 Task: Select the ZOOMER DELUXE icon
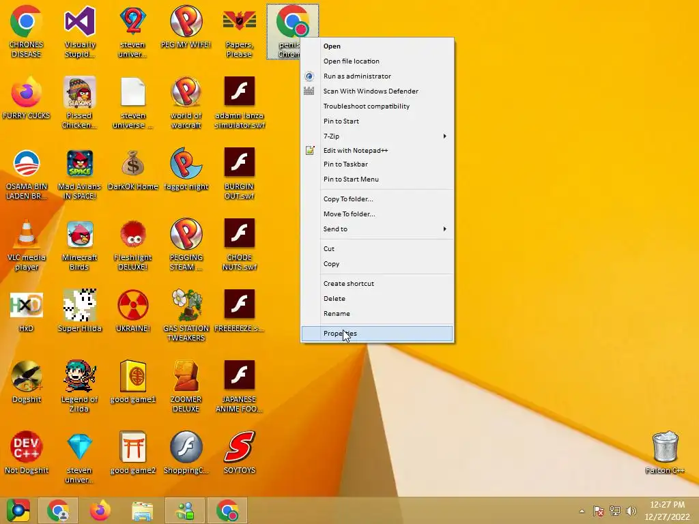186,386
